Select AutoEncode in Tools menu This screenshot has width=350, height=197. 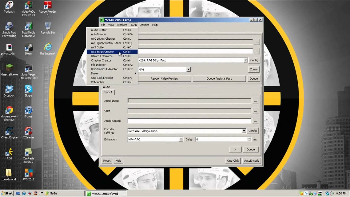(x=112, y=34)
